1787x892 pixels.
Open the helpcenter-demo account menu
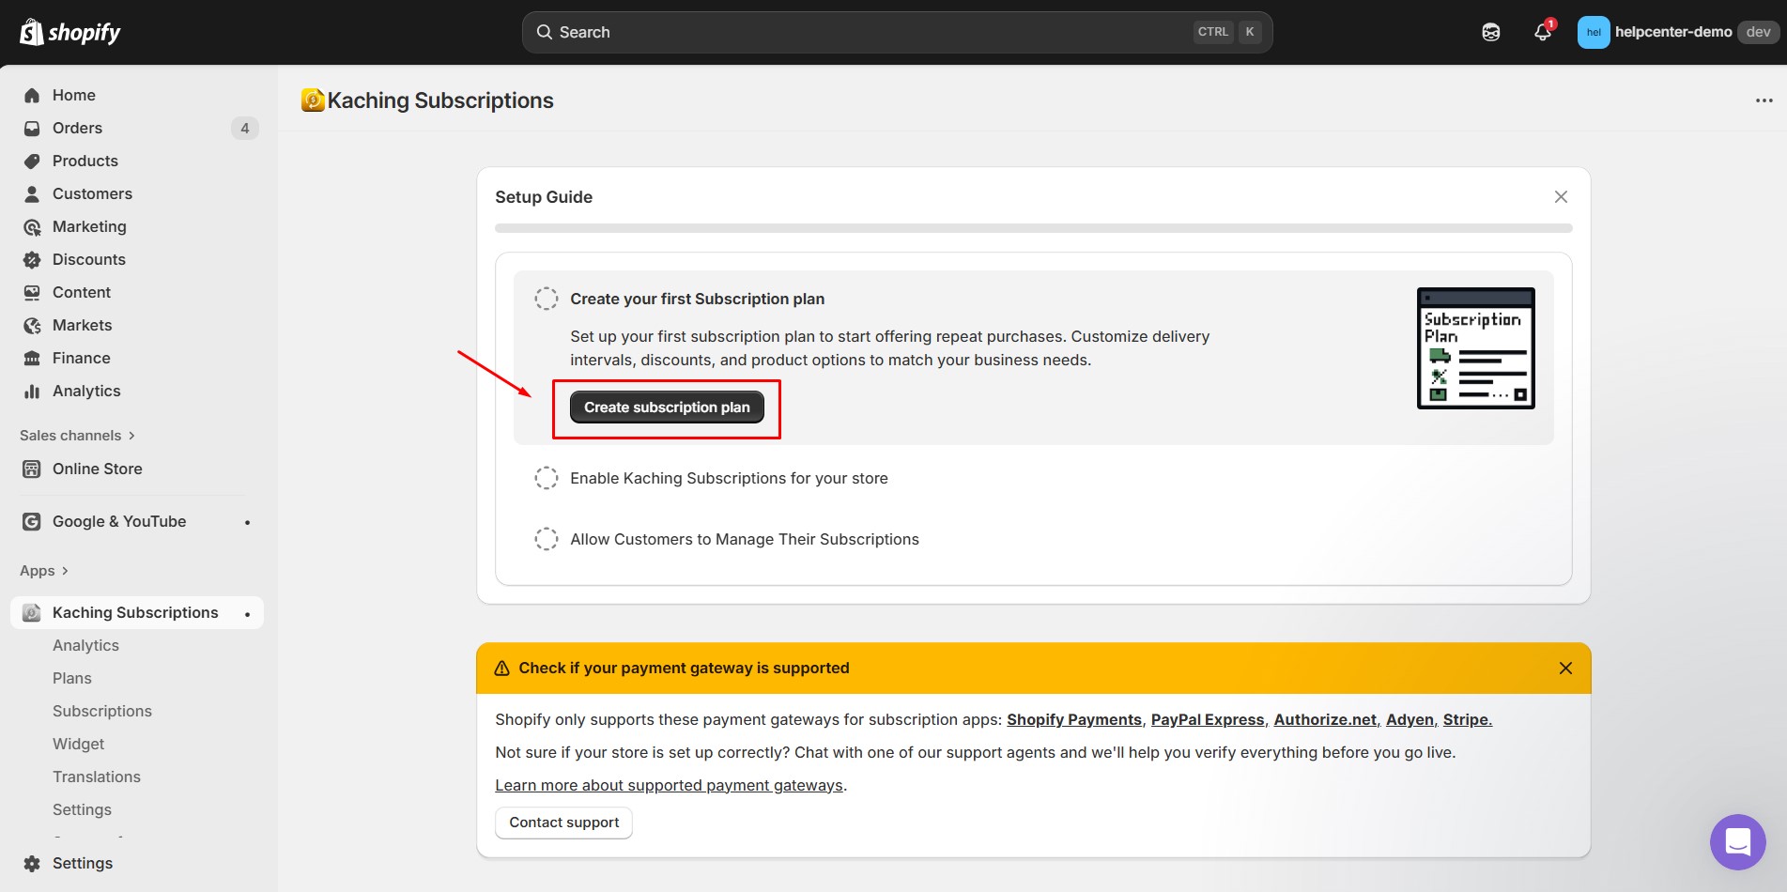click(x=1672, y=31)
